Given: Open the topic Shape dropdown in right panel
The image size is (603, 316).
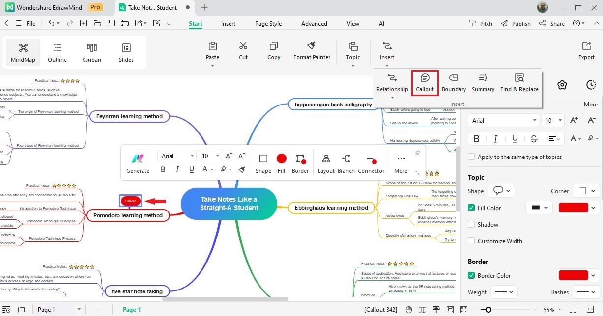Looking at the screenshot, I should coord(501,191).
